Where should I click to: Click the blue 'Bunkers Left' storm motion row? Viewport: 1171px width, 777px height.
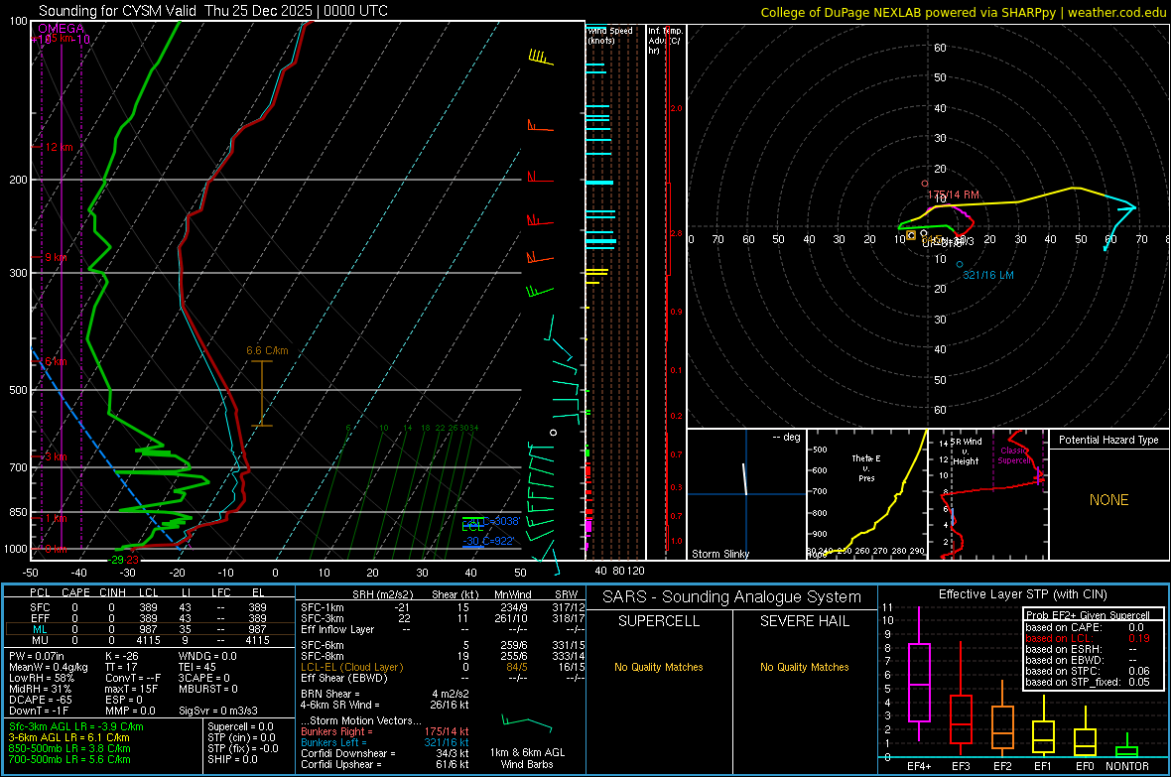(385, 742)
